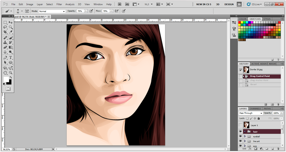Launch Adobe Bridge from the top bar
The image size is (286, 152).
(120, 4)
